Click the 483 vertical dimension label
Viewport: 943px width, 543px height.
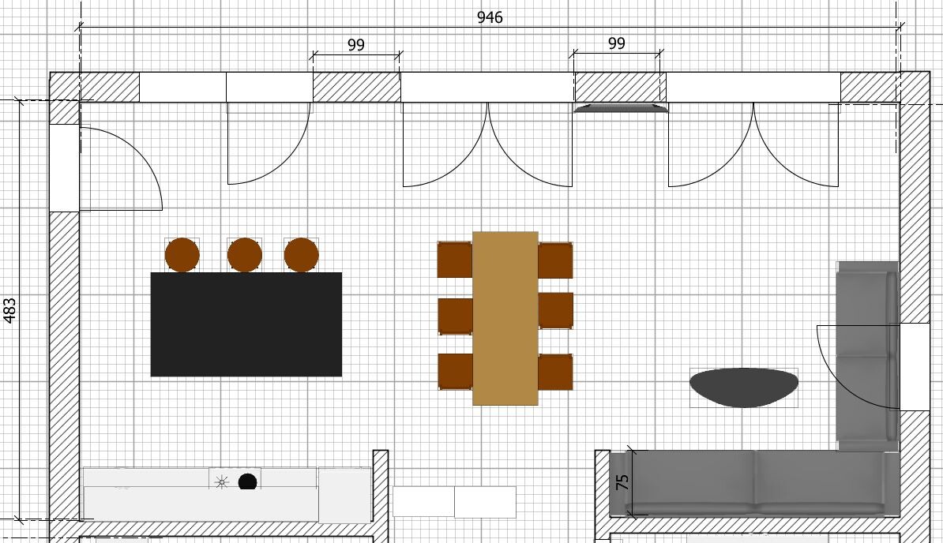(x=10, y=310)
